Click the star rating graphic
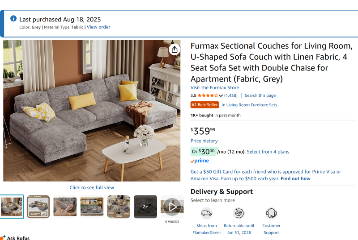 click(x=208, y=95)
